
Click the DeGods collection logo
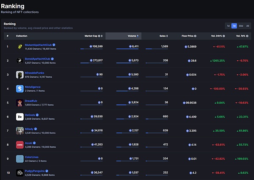tap(20, 117)
